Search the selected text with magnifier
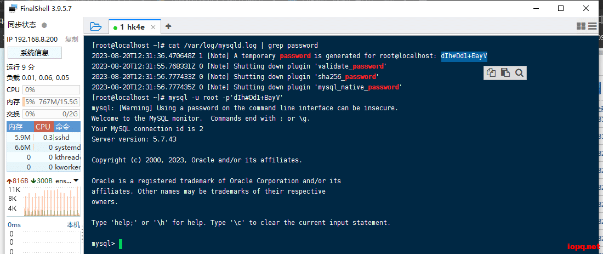603x254 pixels. tap(519, 72)
